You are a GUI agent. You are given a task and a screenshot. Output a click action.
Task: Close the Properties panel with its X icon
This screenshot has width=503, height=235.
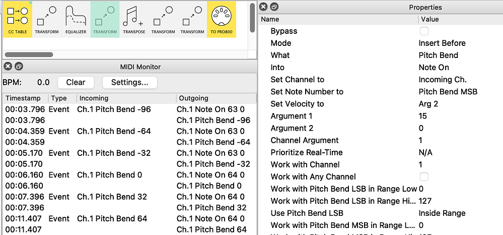264,7
